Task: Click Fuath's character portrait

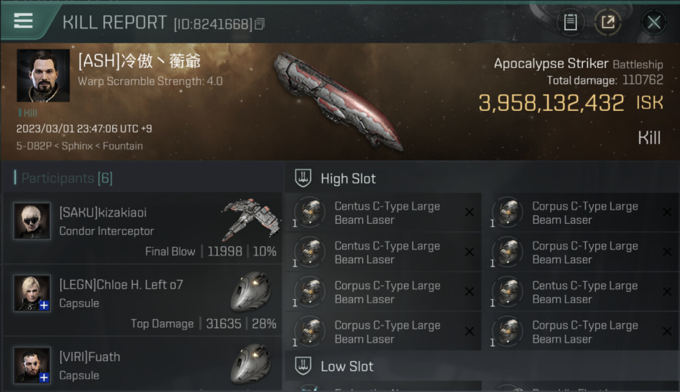Action: point(32,365)
